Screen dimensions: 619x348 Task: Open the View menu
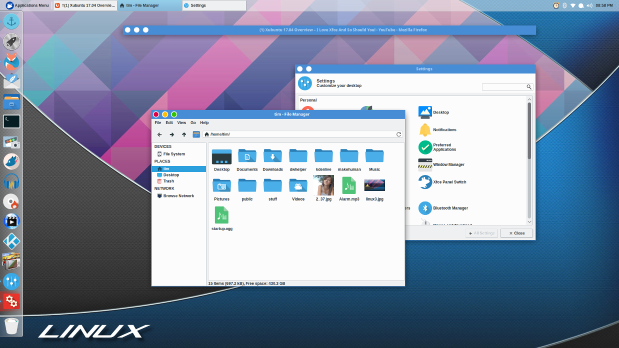(181, 122)
